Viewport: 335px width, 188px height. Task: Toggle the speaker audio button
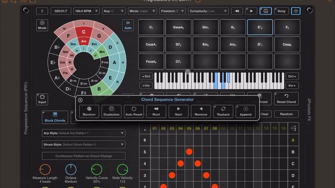pyautogui.click(x=296, y=11)
